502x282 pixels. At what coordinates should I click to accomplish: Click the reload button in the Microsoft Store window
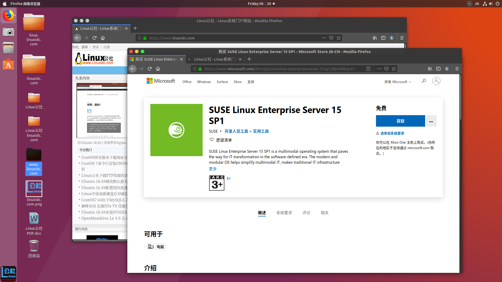150,69
